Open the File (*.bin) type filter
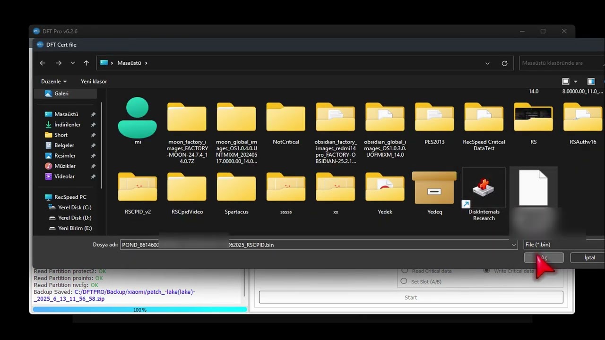The width and height of the screenshot is (605, 340). point(564,245)
